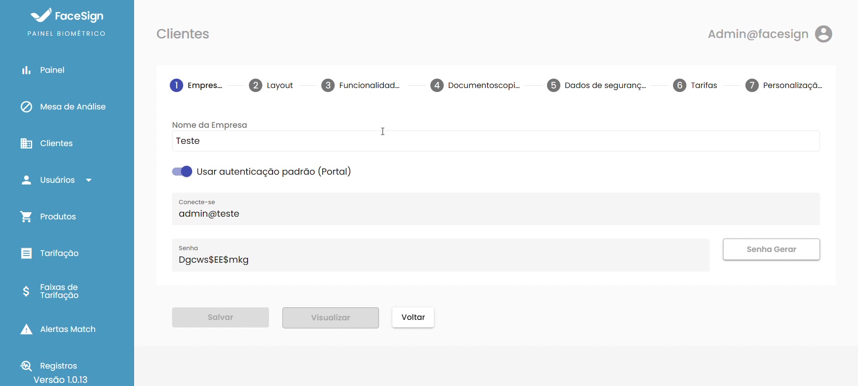Open Mesa de Análise sidebar icon
The height and width of the screenshot is (386, 858).
[x=26, y=107]
